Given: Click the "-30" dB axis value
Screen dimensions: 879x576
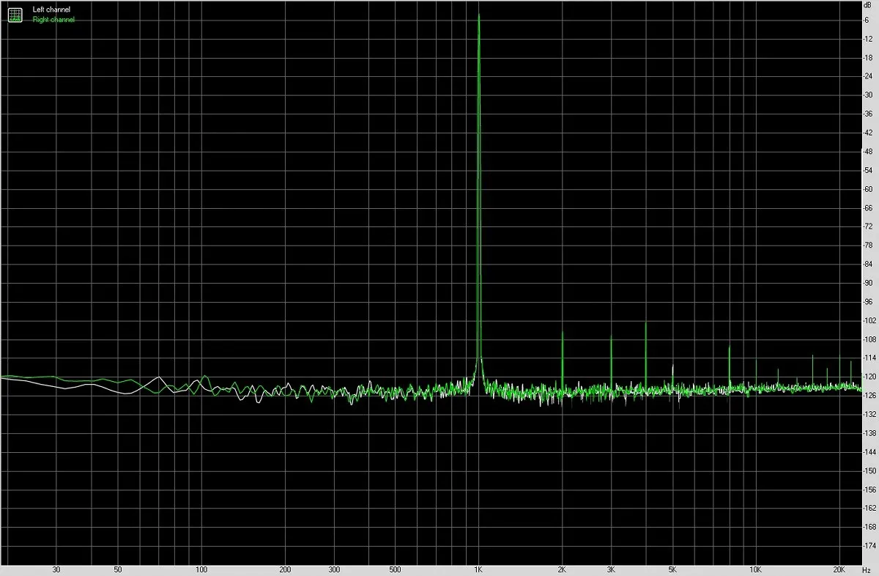Looking at the screenshot, I should pyautogui.click(x=869, y=95).
